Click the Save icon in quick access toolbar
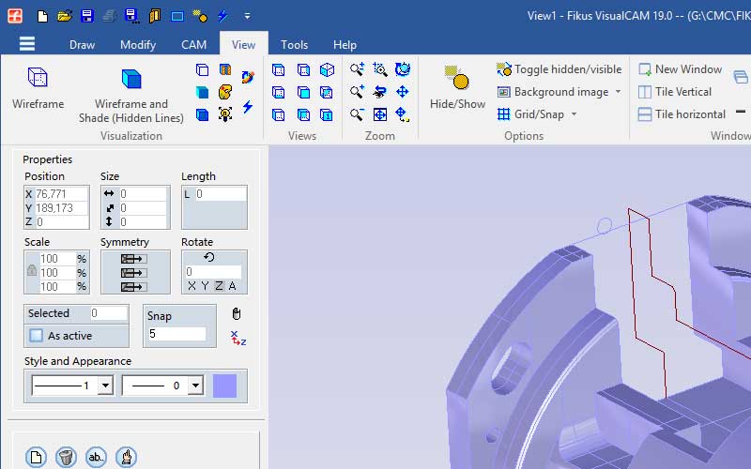 point(86,16)
